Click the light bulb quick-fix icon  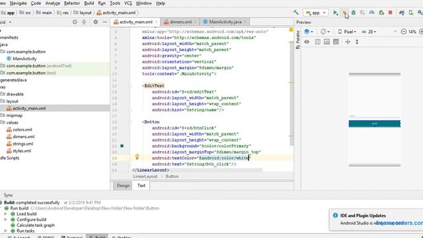137,157
